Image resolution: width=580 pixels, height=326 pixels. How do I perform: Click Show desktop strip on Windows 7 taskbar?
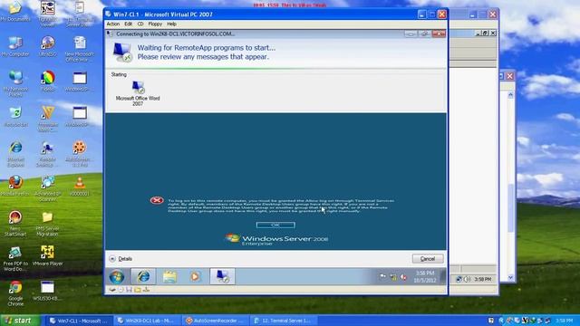(442, 276)
